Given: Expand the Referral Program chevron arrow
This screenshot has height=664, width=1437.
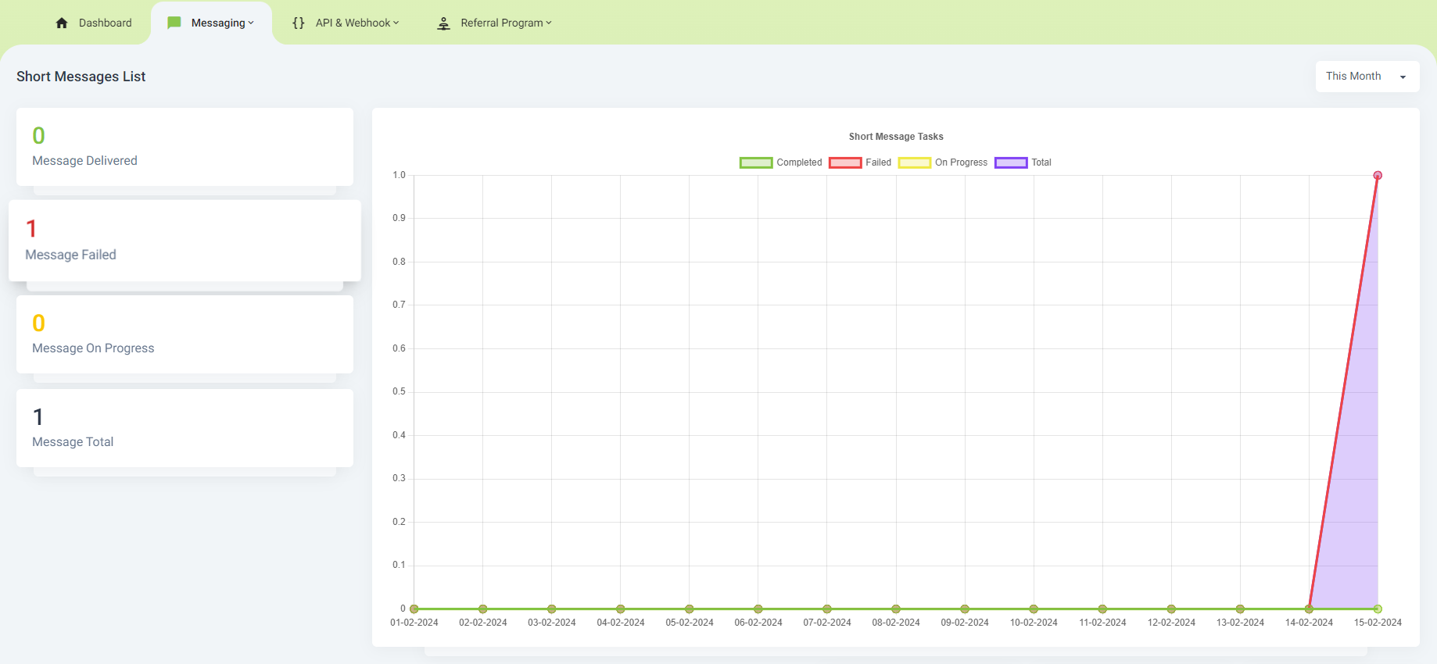Looking at the screenshot, I should [549, 23].
